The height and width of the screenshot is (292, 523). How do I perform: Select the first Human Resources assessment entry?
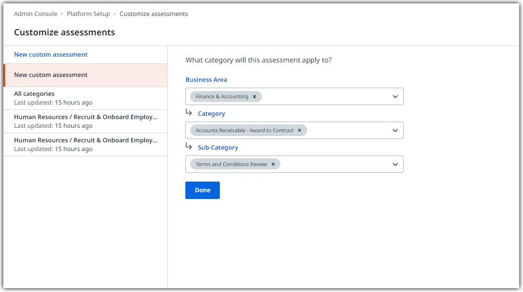(x=85, y=121)
